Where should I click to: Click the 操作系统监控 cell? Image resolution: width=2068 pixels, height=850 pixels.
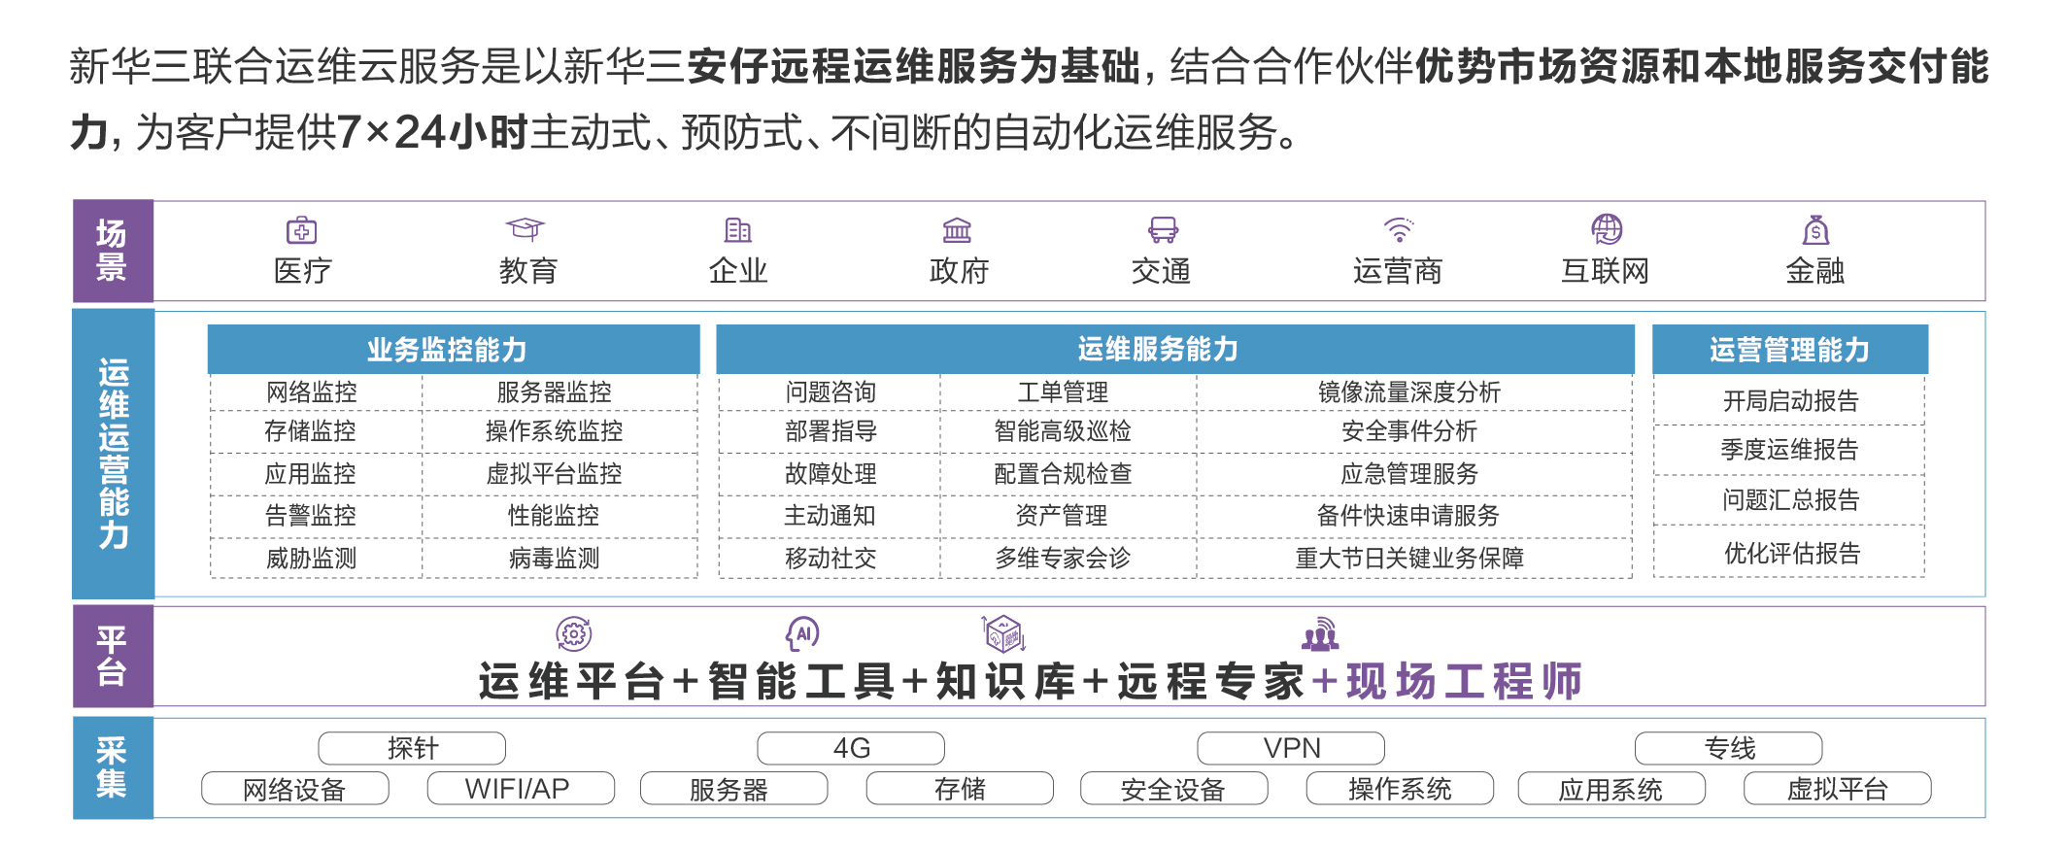pos(559,431)
